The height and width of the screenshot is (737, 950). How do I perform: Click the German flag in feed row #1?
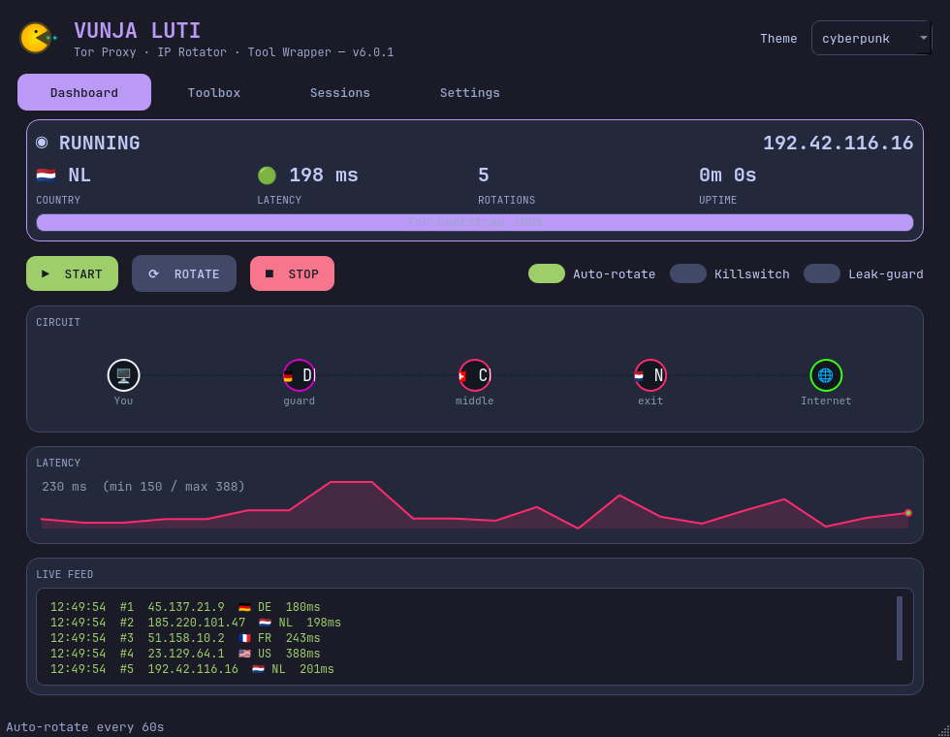244,607
